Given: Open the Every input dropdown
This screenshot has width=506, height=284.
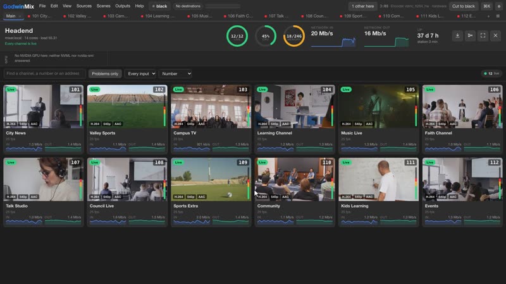Looking at the screenshot, I should (x=140, y=74).
